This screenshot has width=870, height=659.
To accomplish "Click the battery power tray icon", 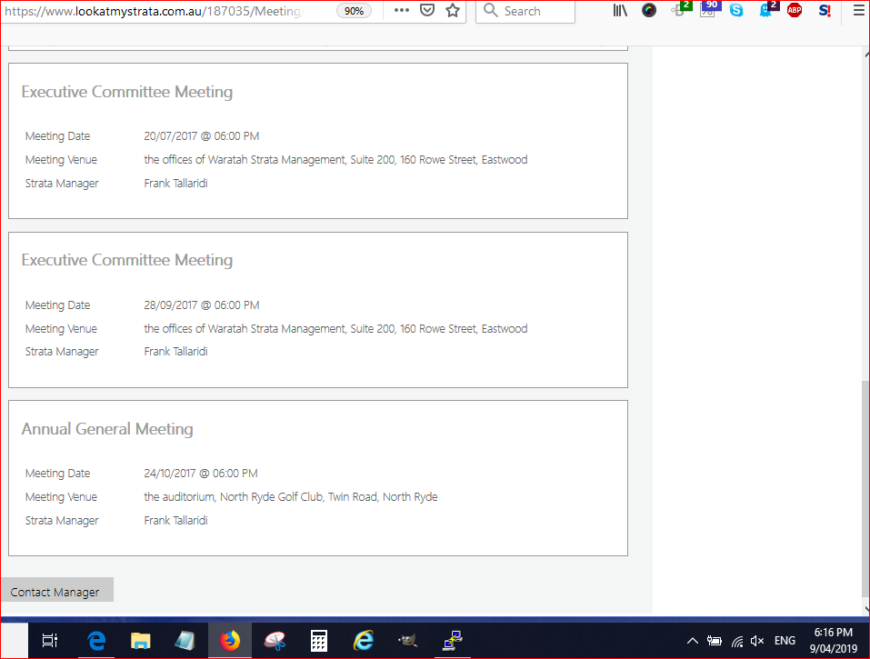I will click(x=714, y=641).
